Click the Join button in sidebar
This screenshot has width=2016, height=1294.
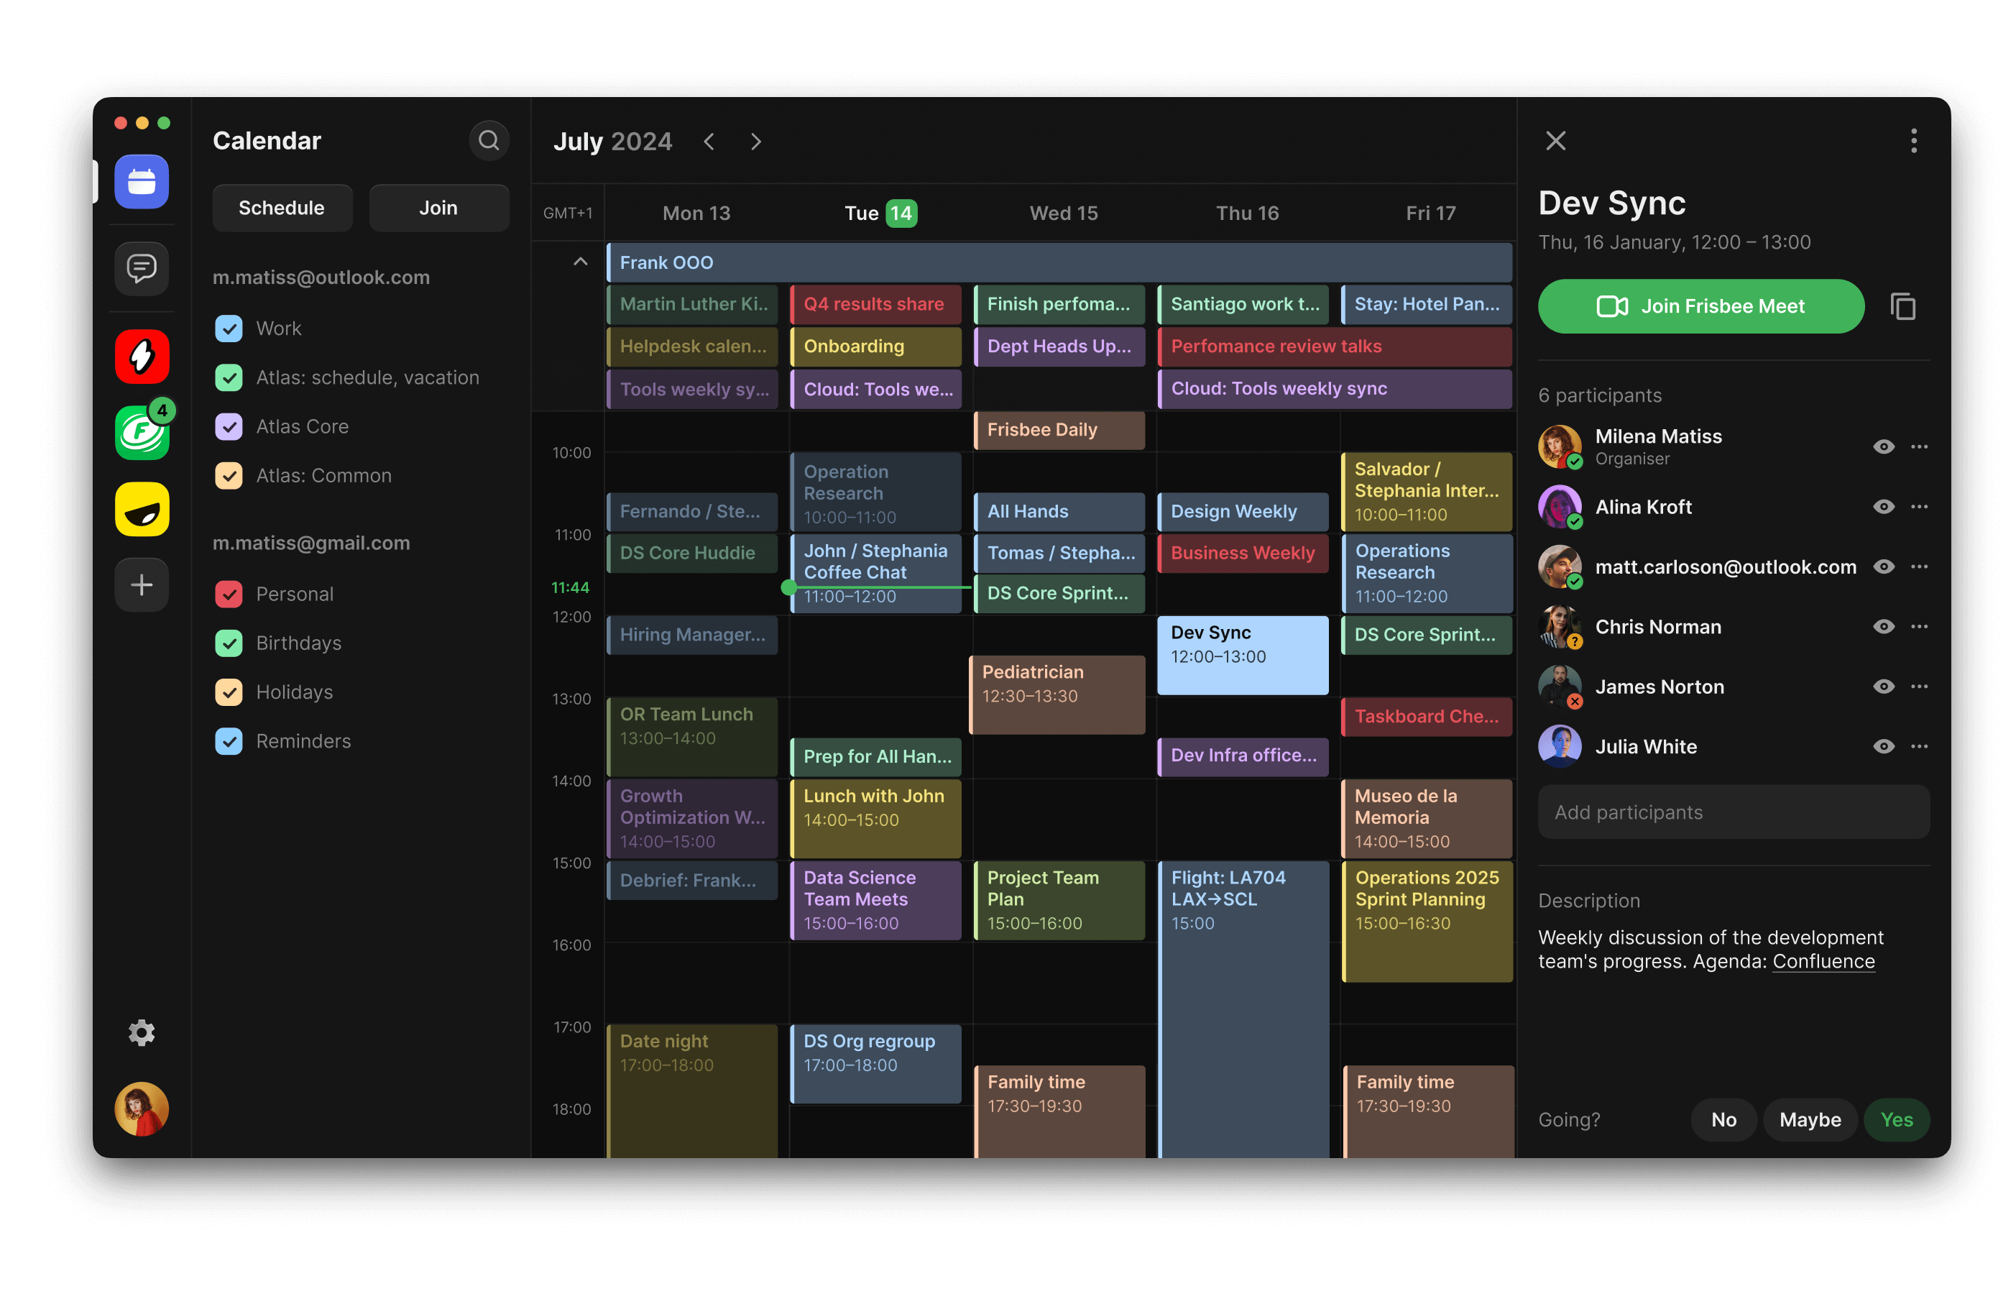pos(438,208)
